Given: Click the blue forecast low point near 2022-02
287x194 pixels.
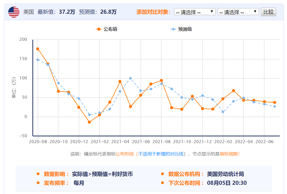Looking at the screenshot, I should (x=223, y=112).
